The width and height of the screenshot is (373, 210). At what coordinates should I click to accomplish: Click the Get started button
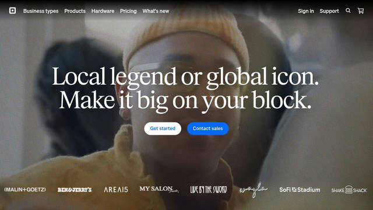click(x=163, y=128)
